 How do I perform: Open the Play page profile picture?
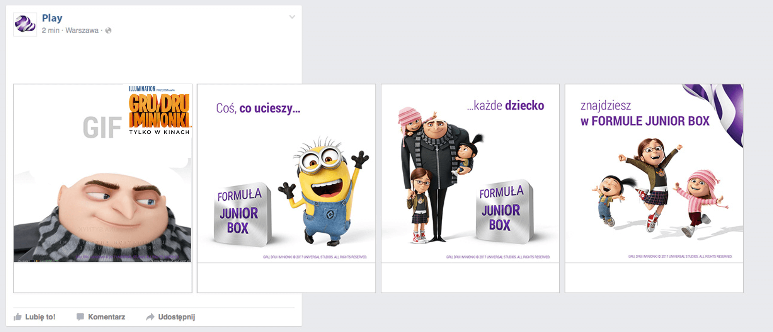pos(25,24)
